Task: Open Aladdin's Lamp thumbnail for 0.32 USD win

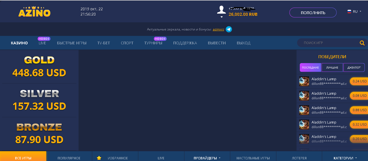Action: coord(304,125)
